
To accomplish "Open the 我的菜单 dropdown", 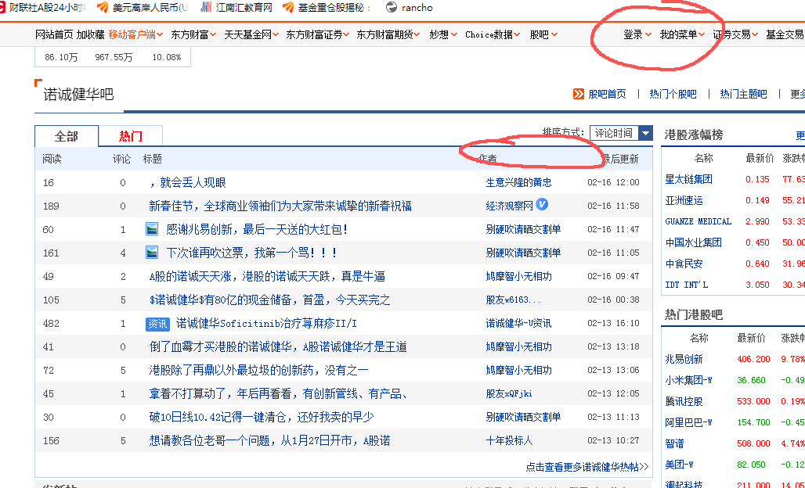I will pyautogui.click(x=682, y=35).
